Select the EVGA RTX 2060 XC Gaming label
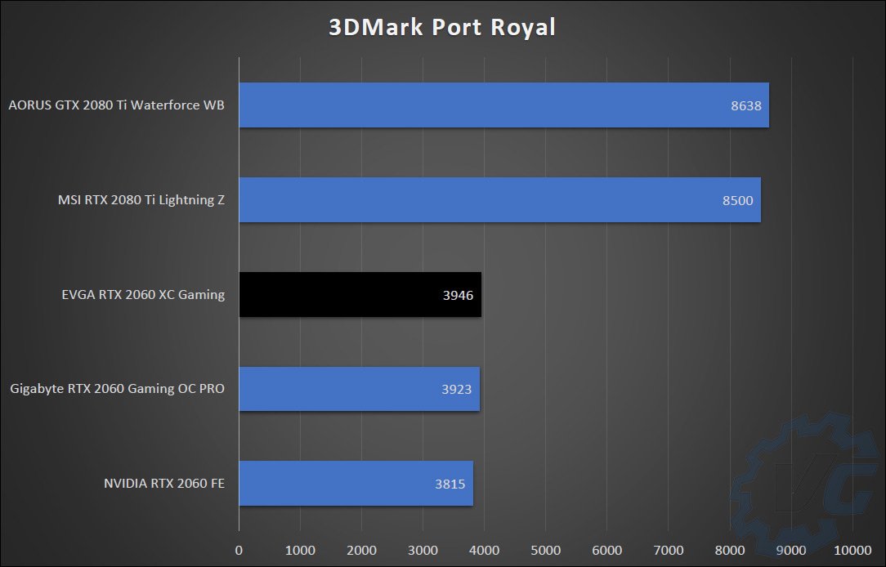 click(143, 295)
